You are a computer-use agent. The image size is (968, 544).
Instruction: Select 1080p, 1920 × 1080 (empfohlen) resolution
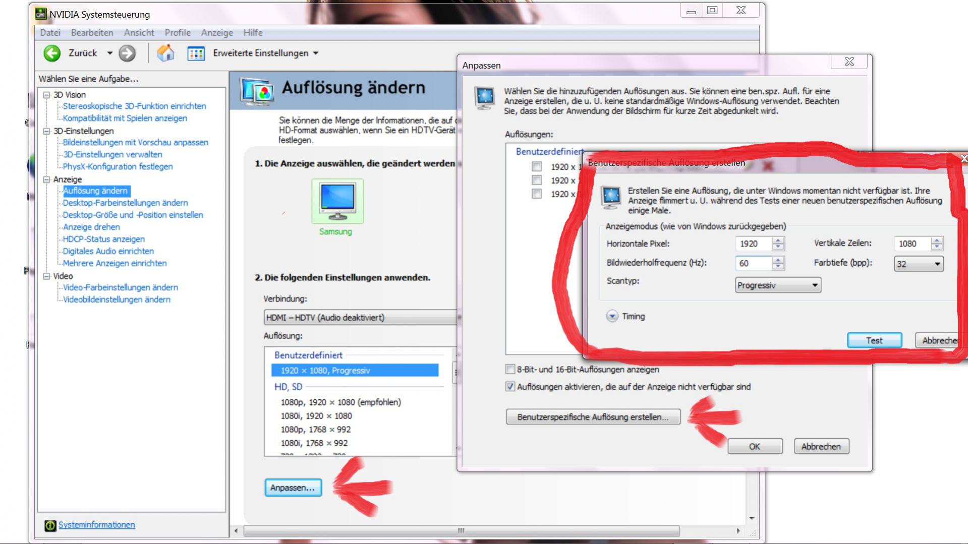click(341, 402)
